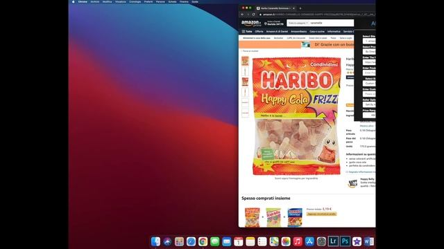Open the Seller Options dropdown
The height and width of the screenshot is (249, 444).
coord(369,104)
